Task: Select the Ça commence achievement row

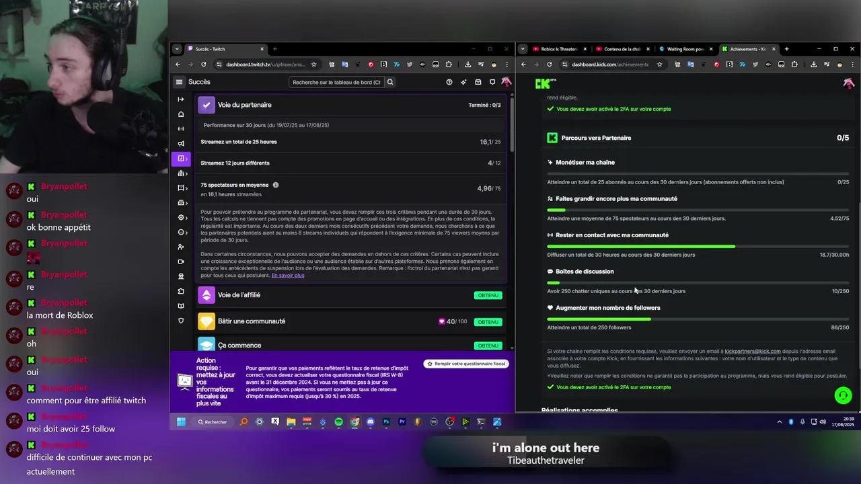Action: point(350,344)
